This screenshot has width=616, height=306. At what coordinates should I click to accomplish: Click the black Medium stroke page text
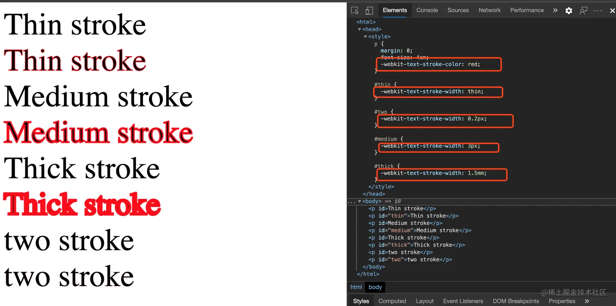coord(98,96)
